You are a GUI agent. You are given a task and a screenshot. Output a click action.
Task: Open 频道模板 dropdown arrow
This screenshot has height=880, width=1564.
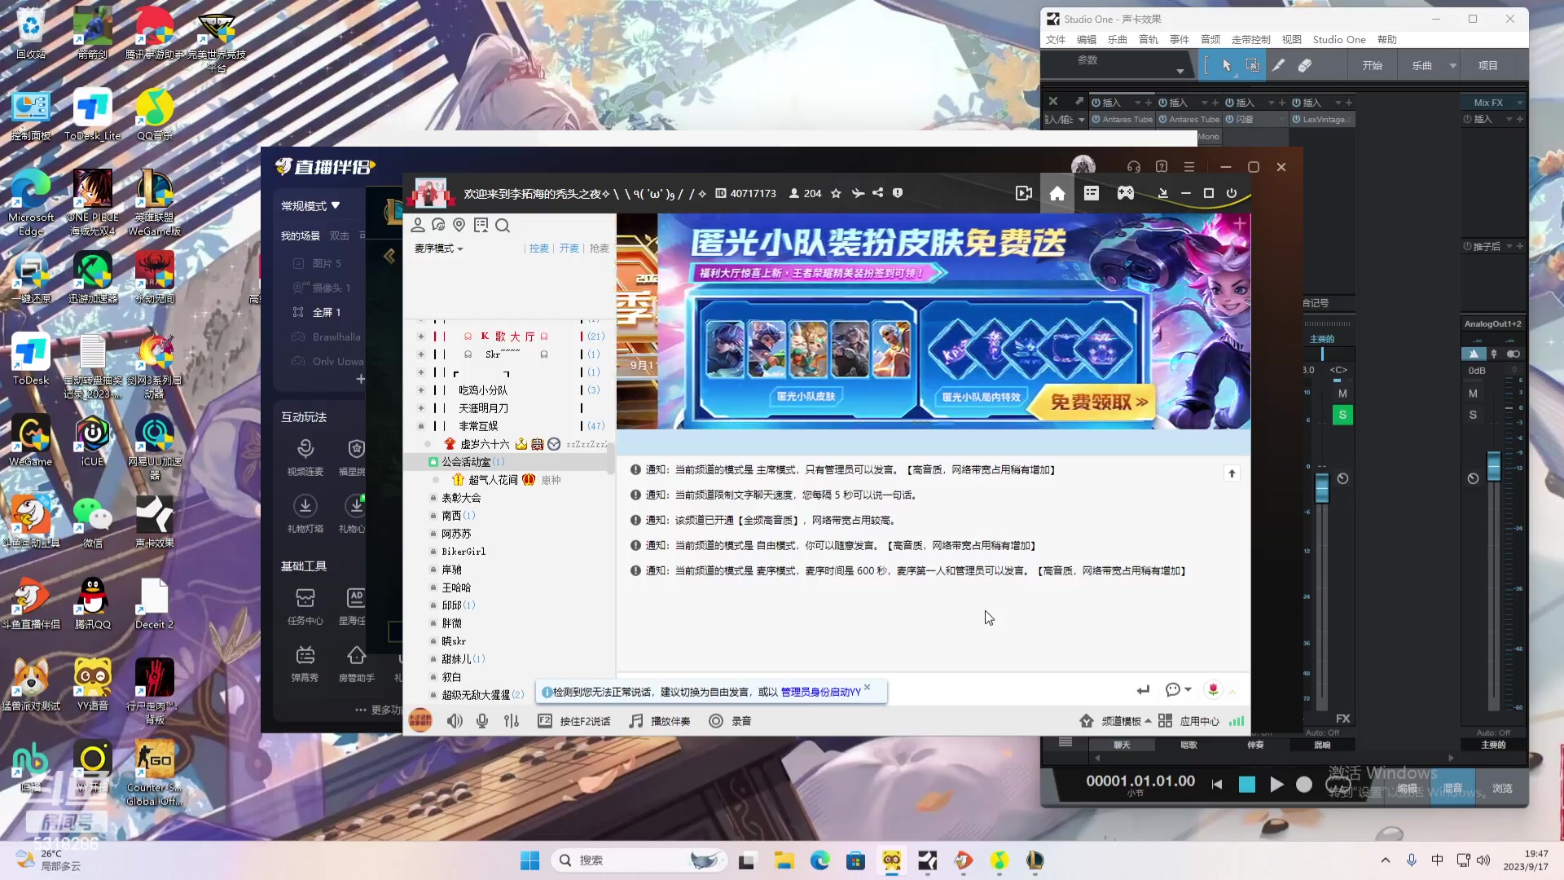tap(1149, 721)
